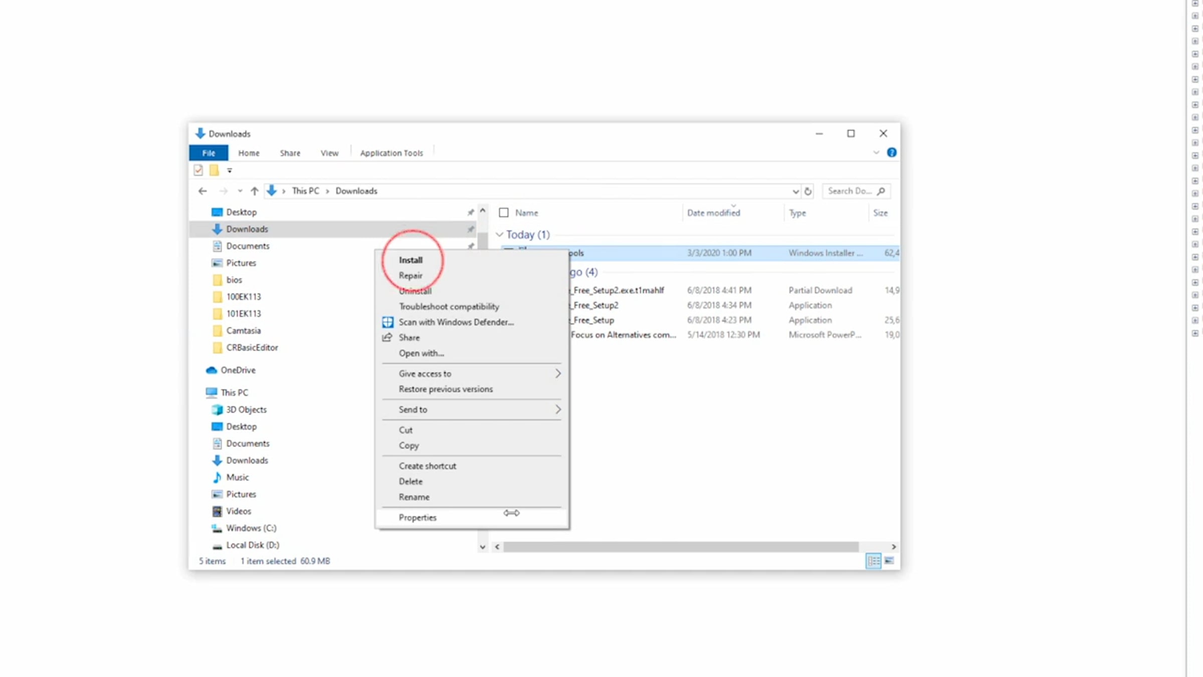Click the horizontal scrollbar in the file list
The height and width of the screenshot is (677, 1203).
pyautogui.click(x=681, y=547)
